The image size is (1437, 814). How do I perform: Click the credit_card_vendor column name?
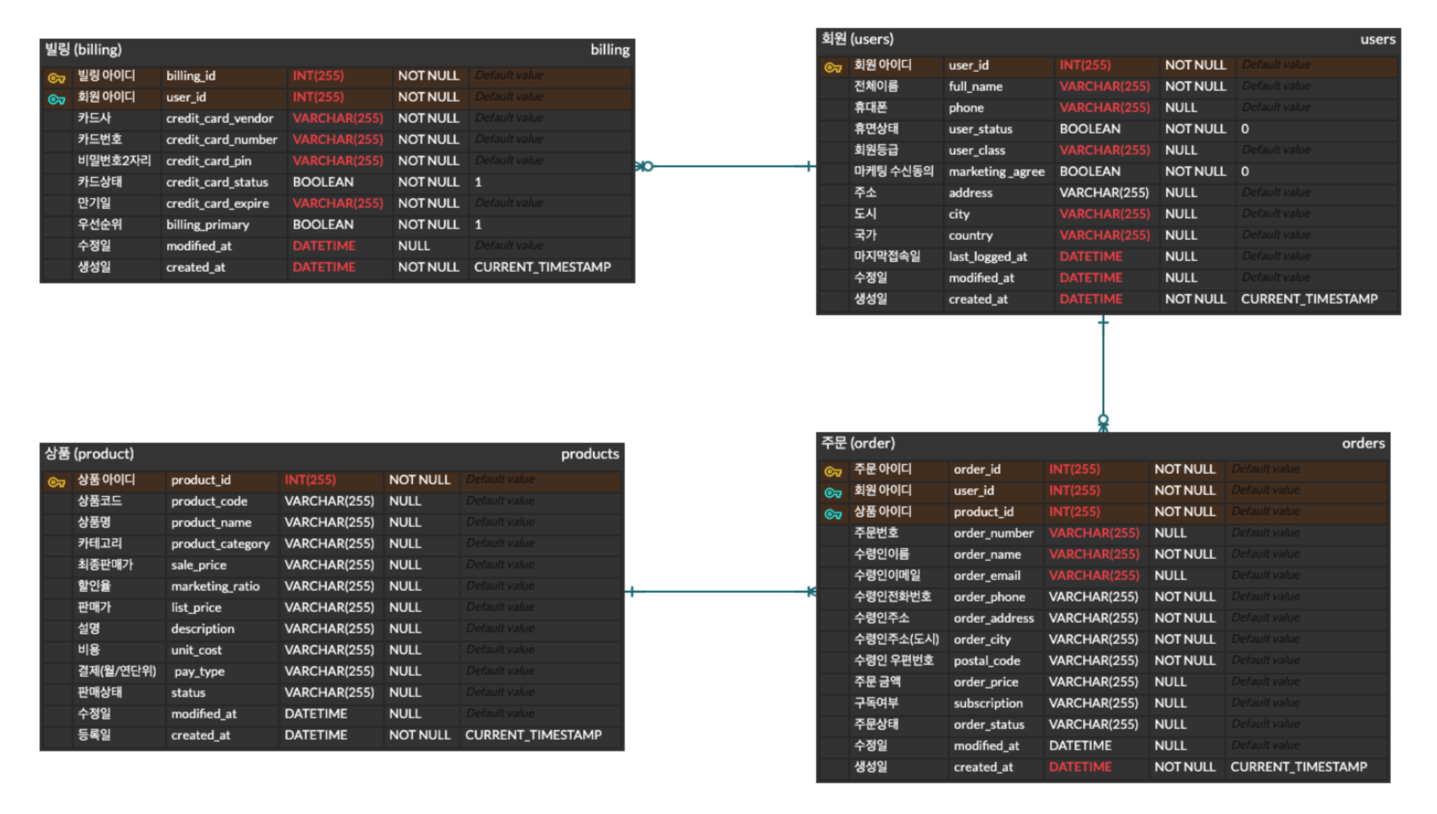tap(219, 118)
